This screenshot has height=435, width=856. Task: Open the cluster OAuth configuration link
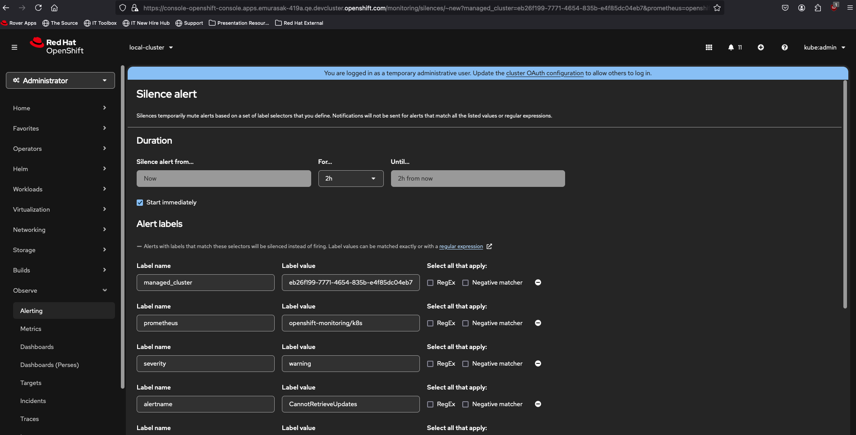545,73
